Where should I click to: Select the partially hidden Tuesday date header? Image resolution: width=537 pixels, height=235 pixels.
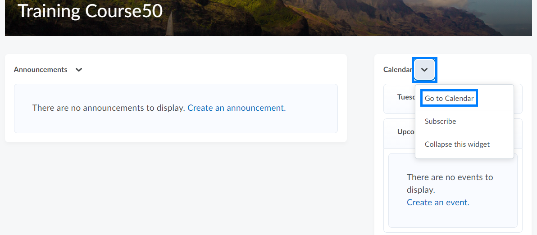[405, 97]
